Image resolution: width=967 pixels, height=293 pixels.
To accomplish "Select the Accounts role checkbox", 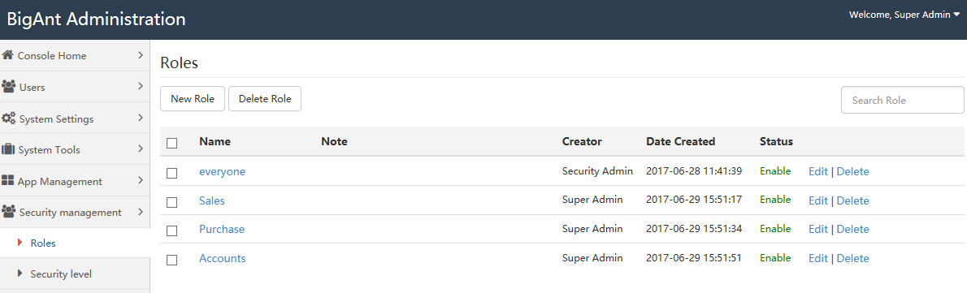I will [172, 260].
